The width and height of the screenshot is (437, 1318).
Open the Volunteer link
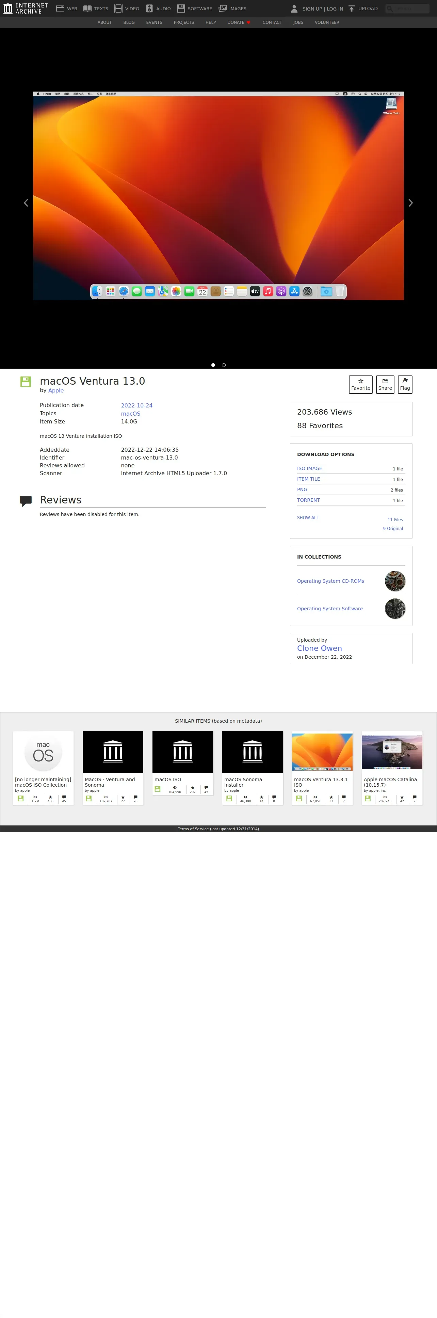coord(327,22)
